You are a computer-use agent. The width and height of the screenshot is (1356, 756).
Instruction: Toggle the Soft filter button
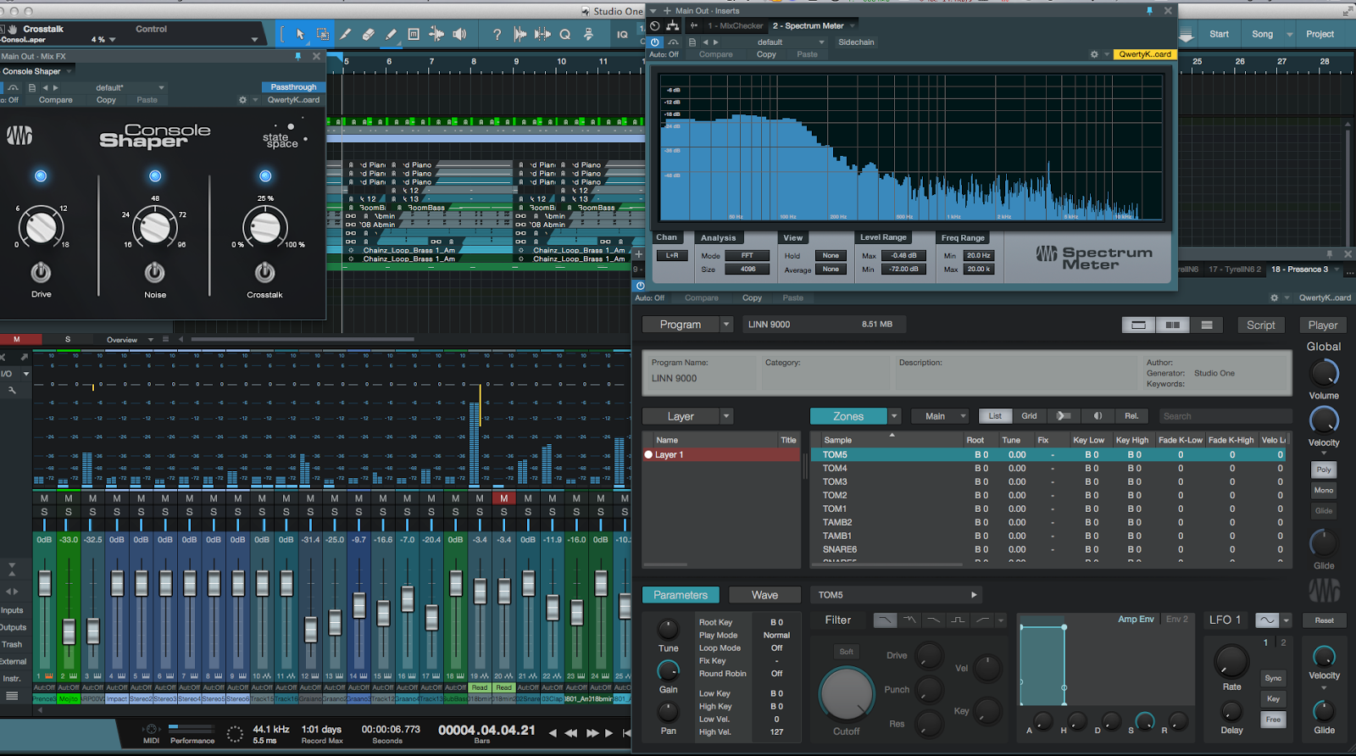coord(846,652)
